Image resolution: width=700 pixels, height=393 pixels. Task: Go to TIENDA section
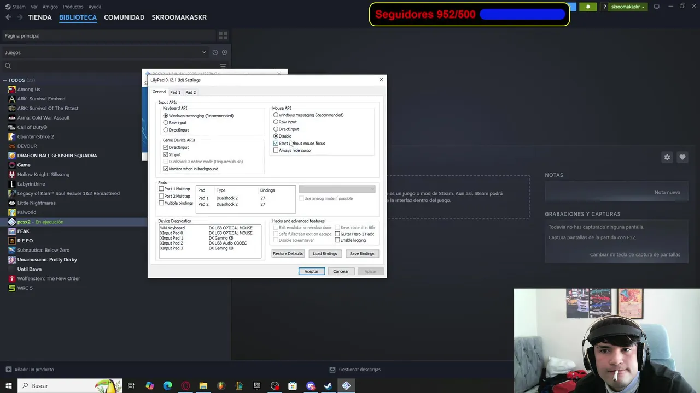point(40,17)
